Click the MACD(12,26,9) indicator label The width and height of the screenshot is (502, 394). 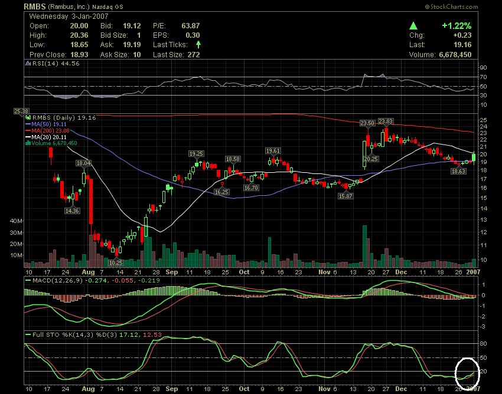point(58,281)
